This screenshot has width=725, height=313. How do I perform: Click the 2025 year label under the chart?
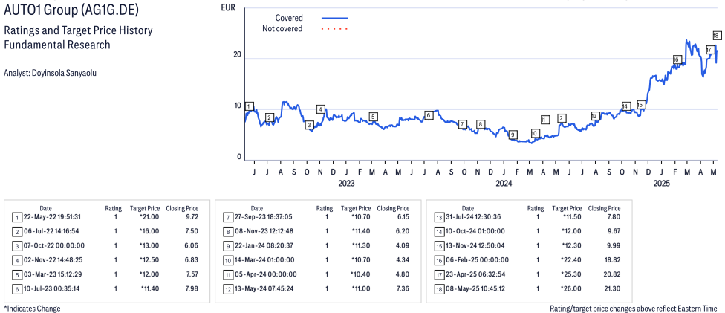point(662,184)
